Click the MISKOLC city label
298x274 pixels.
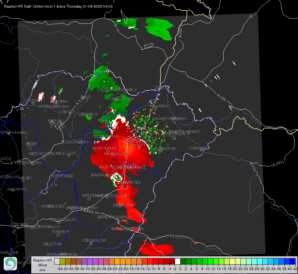tap(56, 121)
